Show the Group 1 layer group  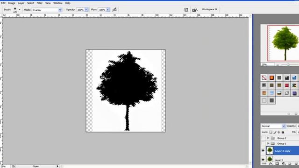pyautogui.click(x=263, y=143)
